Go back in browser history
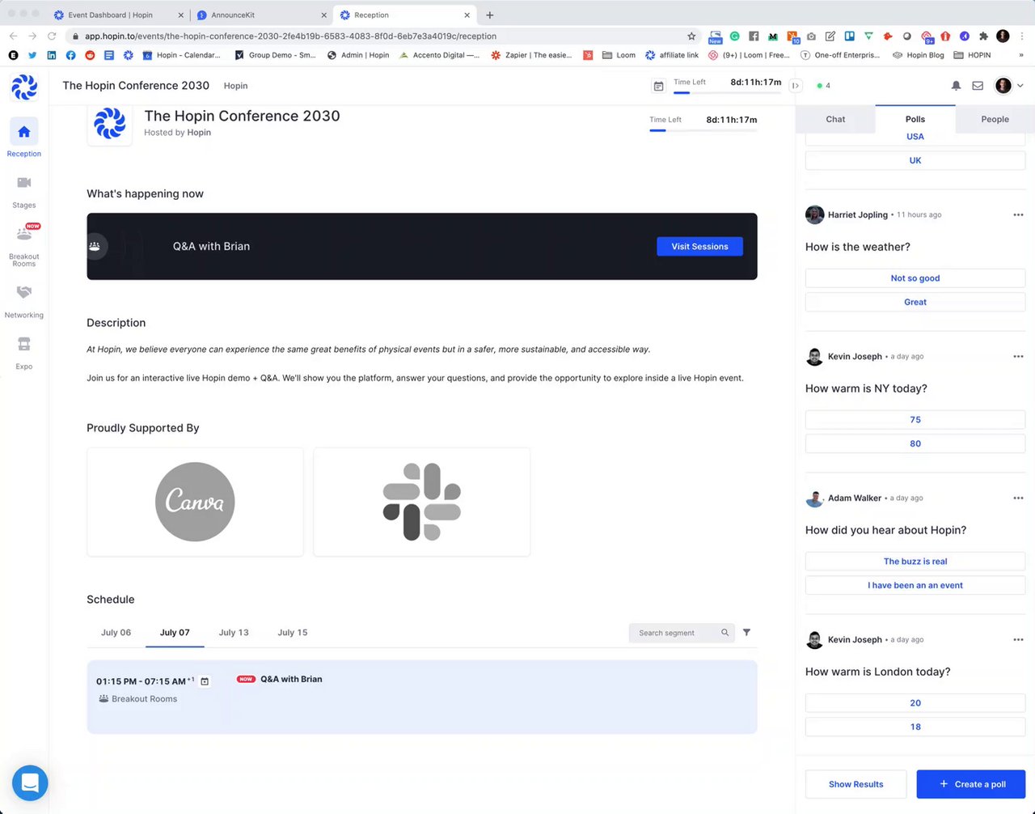This screenshot has height=814, width=1035. pyautogui.click(x=13, y=36)
